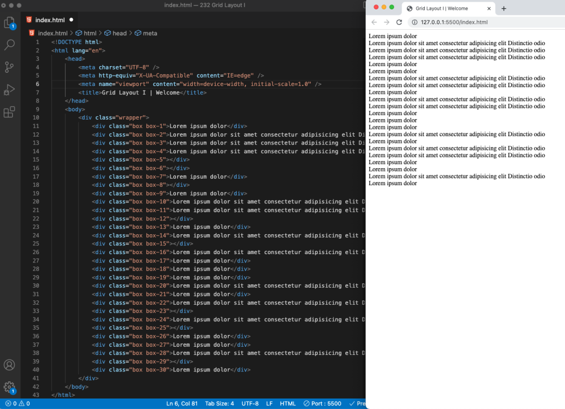The height and width of the screenshot is (409, 565).
Task: Open the Search view in the activity bar
Action: 9,45
